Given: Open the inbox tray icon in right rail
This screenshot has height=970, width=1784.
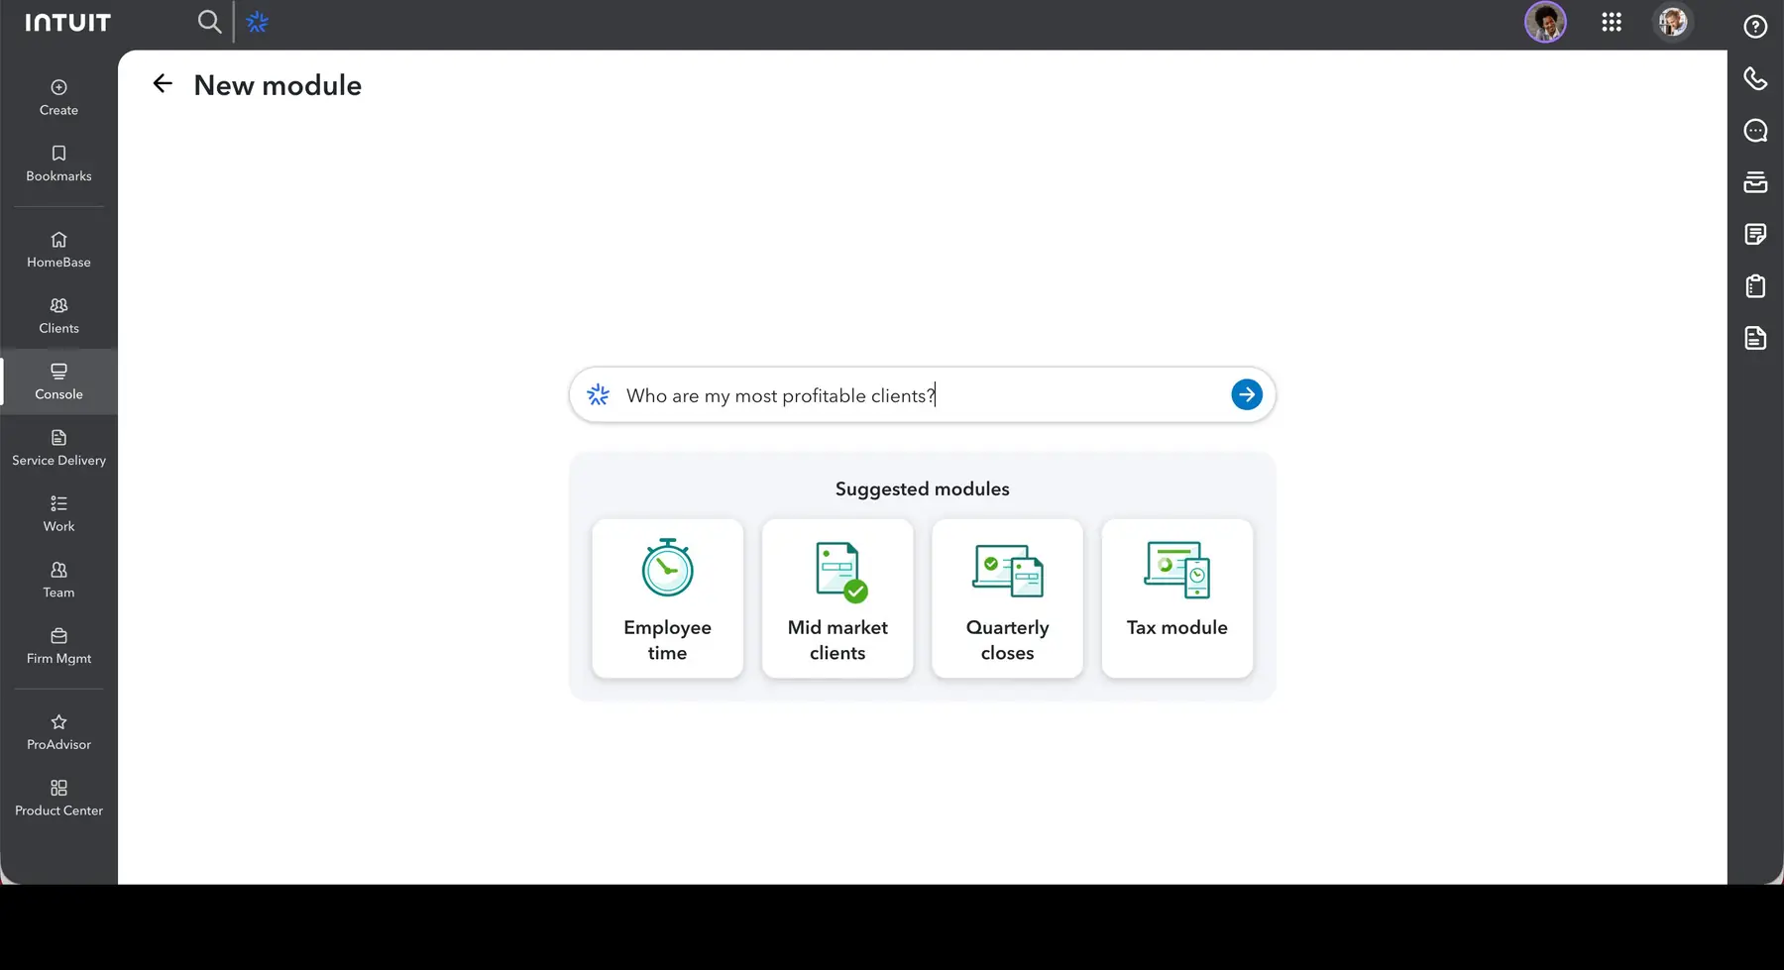Looking at the screenshot, I should click(x=1755, y=182).
